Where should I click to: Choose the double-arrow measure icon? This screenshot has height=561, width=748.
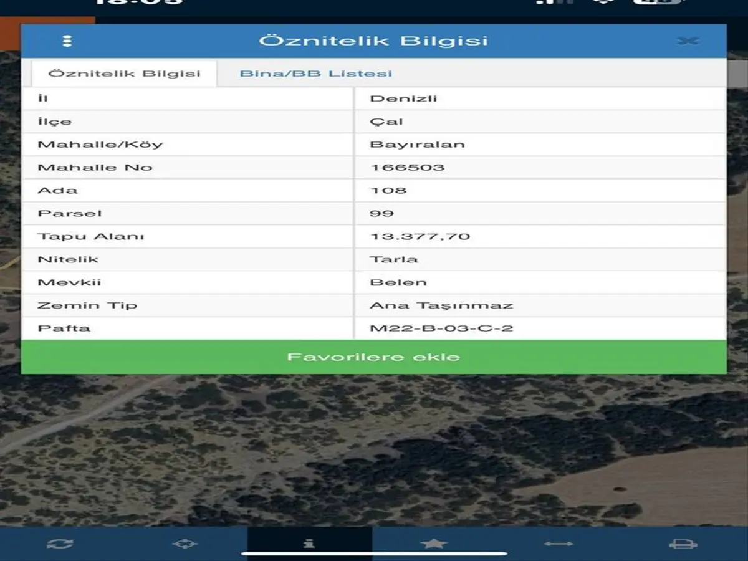559,544
